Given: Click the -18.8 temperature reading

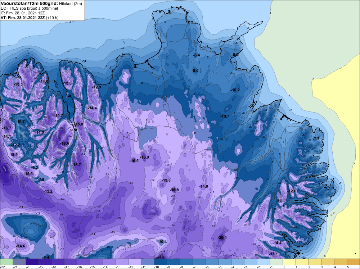Looking at the screenshot, I should click(x=174, y=190).
